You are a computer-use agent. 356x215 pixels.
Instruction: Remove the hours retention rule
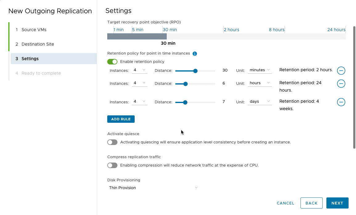341,84
